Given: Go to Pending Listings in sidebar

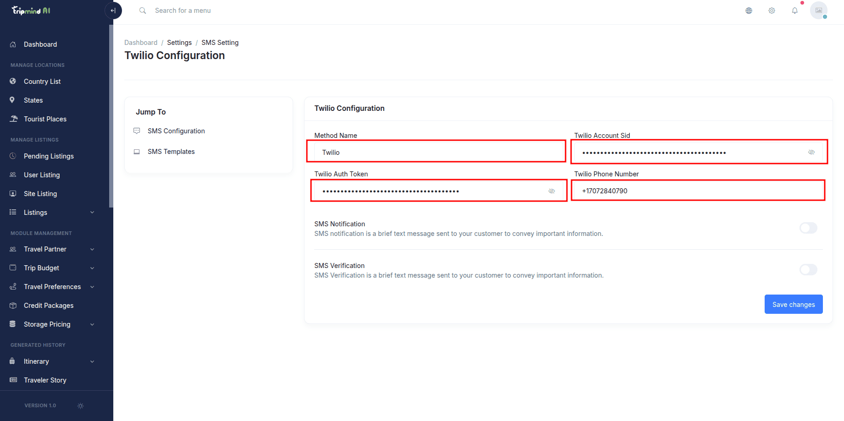Looking at the screenshot, I should [x=49, y=156].
